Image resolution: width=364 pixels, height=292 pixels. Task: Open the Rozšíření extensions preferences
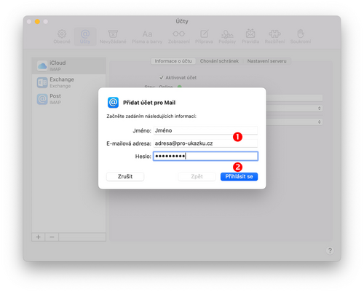click(x=274, y=36)
